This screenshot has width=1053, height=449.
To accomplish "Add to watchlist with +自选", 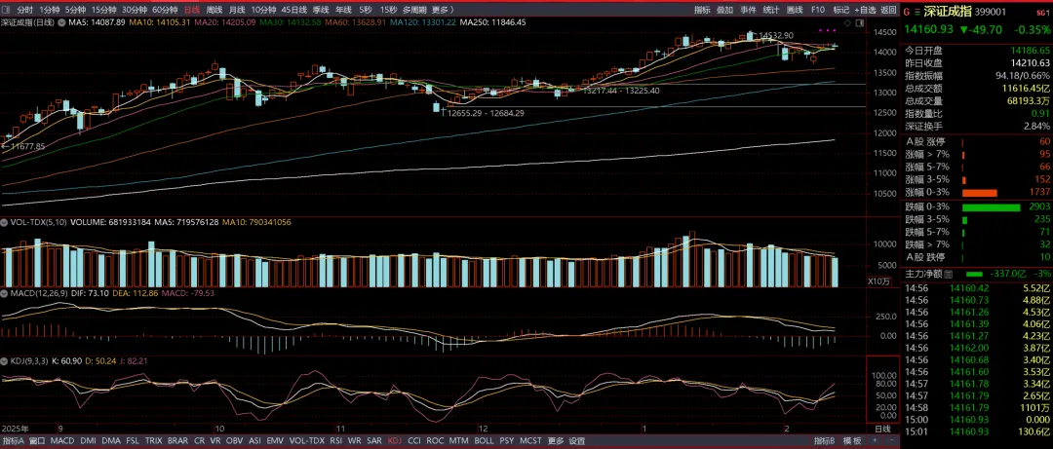I will point(865,10).
